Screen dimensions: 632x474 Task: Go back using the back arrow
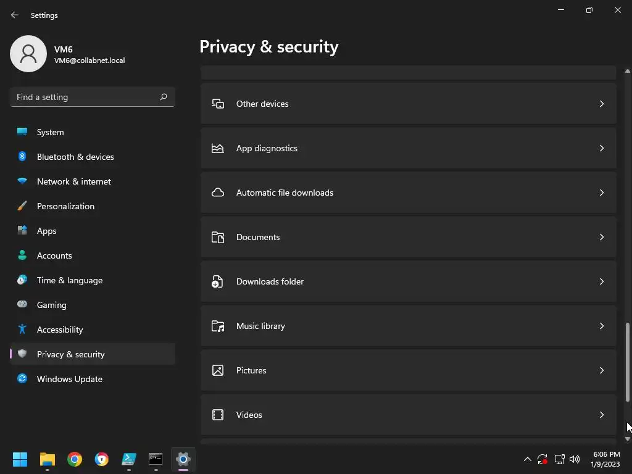click(x=15, y=15)
